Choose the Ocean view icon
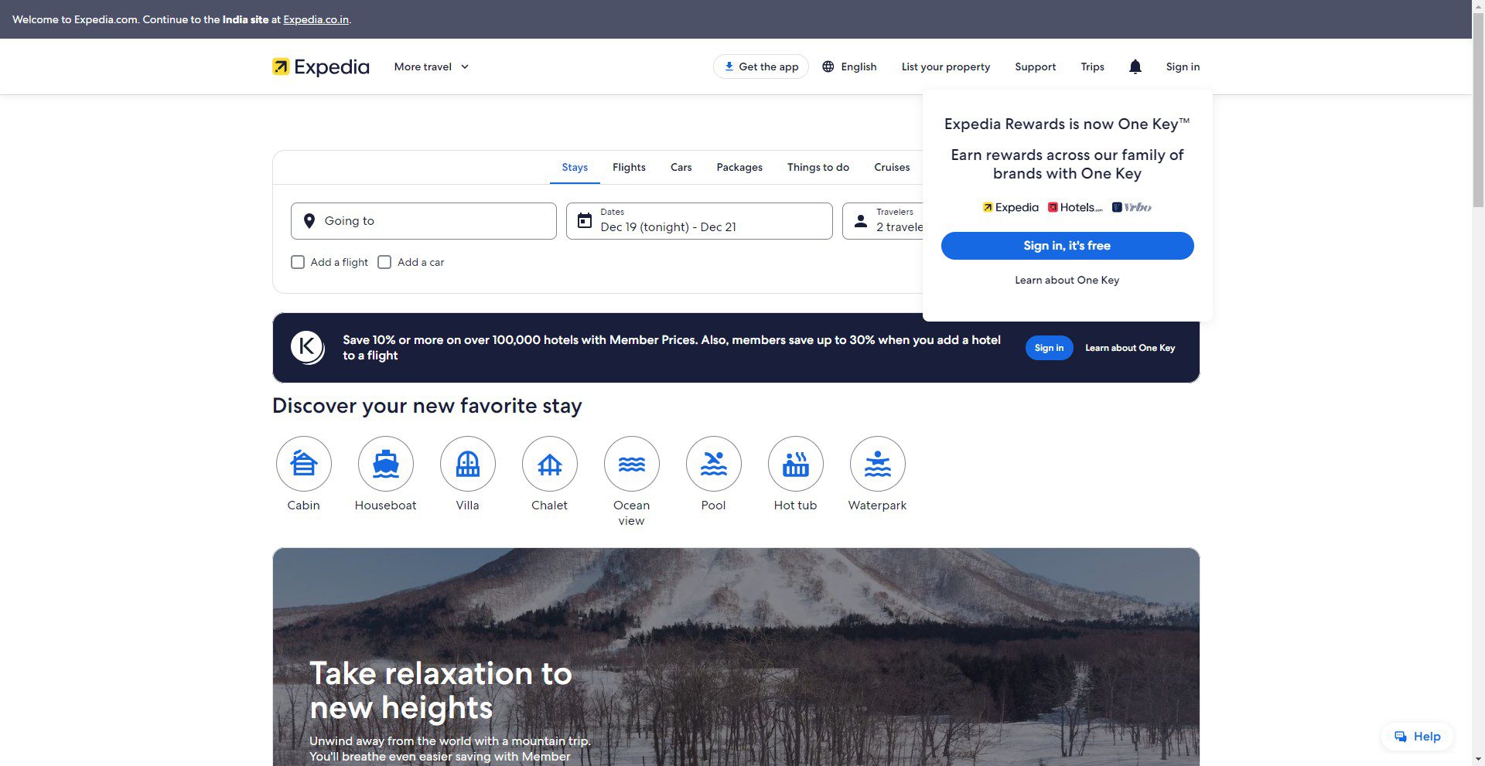1485x766 pixels. tap(632, 464)
